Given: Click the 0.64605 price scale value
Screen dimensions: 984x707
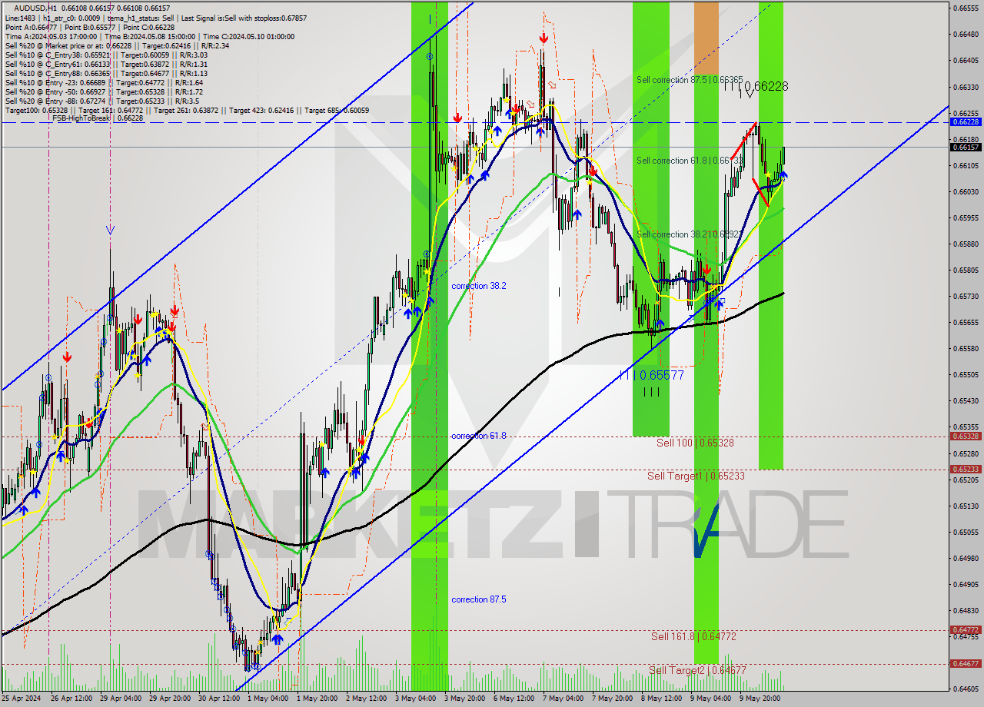Looking at the screenshot, I should 965,689.
